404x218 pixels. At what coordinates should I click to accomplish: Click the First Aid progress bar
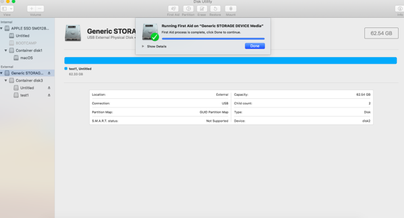pos(213,38)
